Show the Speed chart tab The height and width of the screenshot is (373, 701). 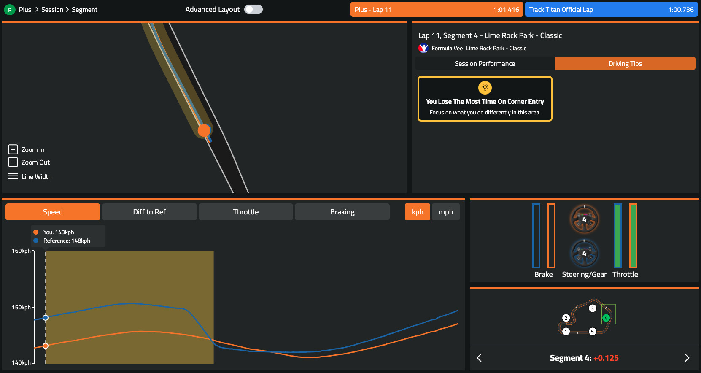tap(53, 212)
